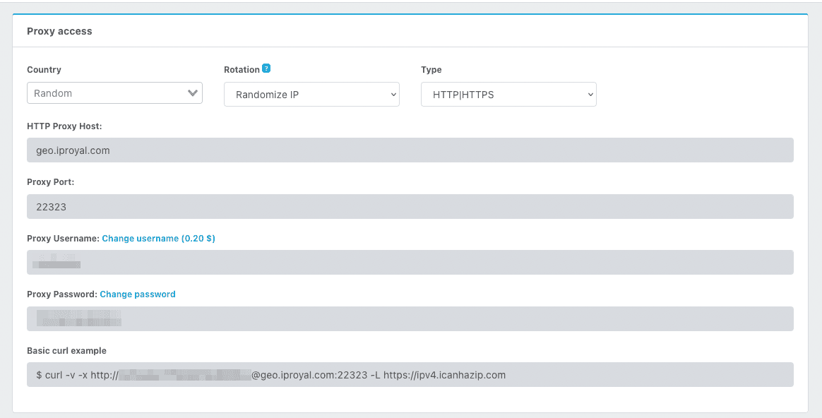The width and height of the screenshot is (822, 418).
Task: Click inside the Proxy Password field
Action: coord(410,318)
